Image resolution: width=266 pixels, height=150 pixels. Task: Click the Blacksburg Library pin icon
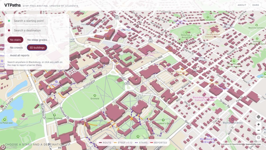[233, 119]
